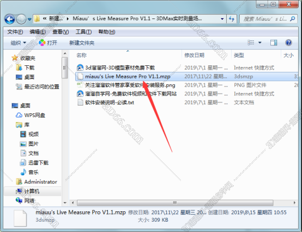
Task: Select 网络 in navigation pane
Action: [x=29, y=200]
